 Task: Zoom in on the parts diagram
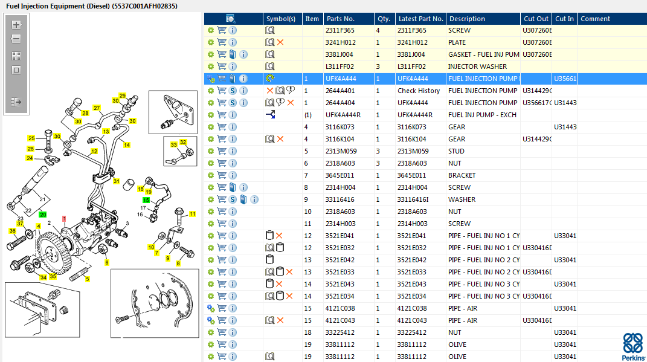coord(16,25)
